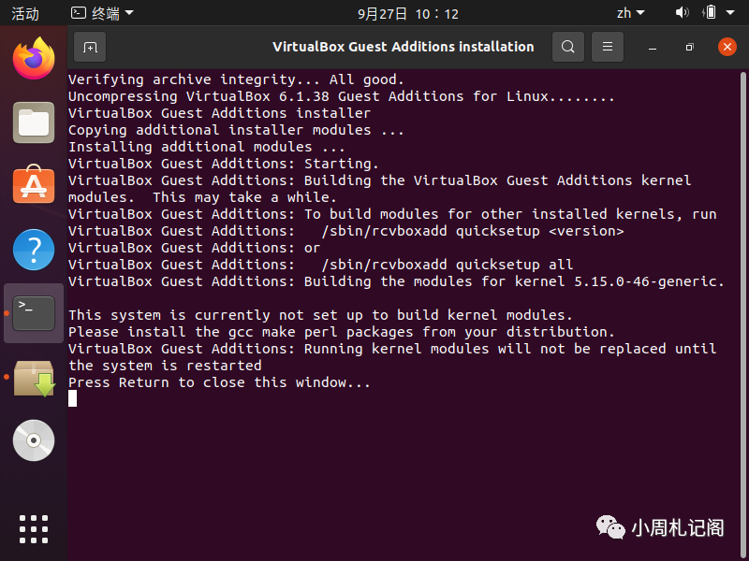Open the Activities overview
749x561 pixels.
[x=25, y=13]
